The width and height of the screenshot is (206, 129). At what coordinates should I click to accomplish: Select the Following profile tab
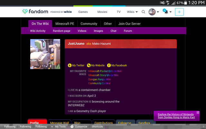click(x=126, y=122)
